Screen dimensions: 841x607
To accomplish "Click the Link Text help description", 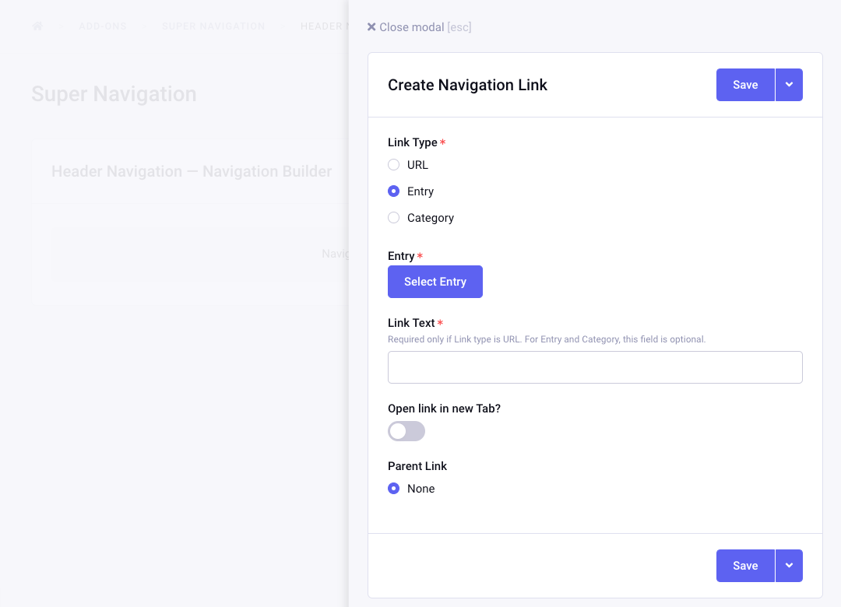I will pyautogui.click(x=547, y=339).
